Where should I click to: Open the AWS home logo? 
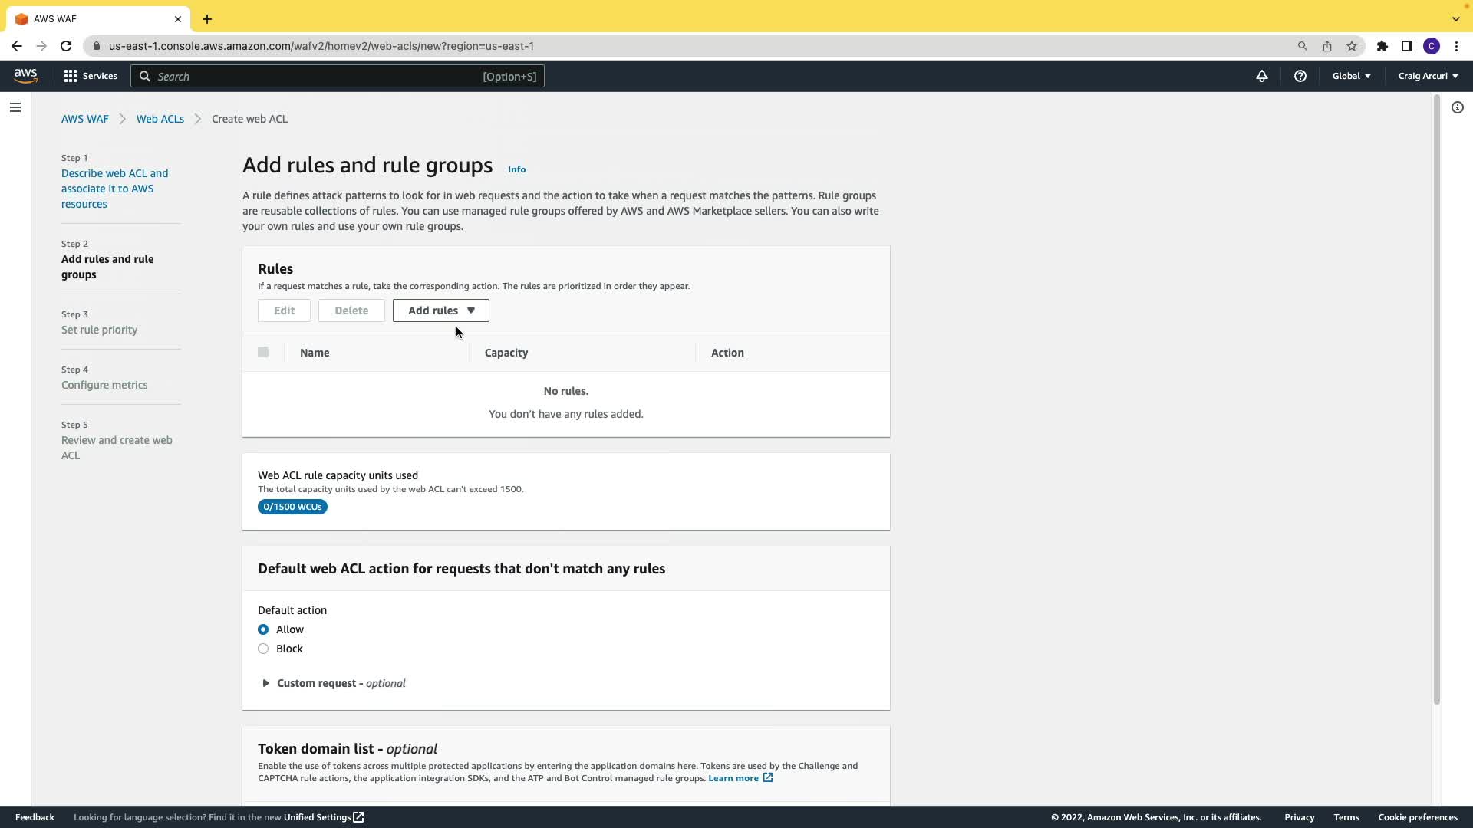[25, 76]
